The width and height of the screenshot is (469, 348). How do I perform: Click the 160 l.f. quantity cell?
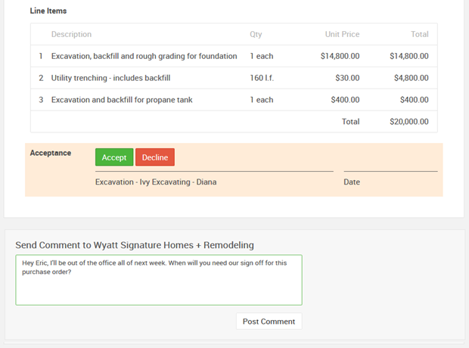point(262,78)
